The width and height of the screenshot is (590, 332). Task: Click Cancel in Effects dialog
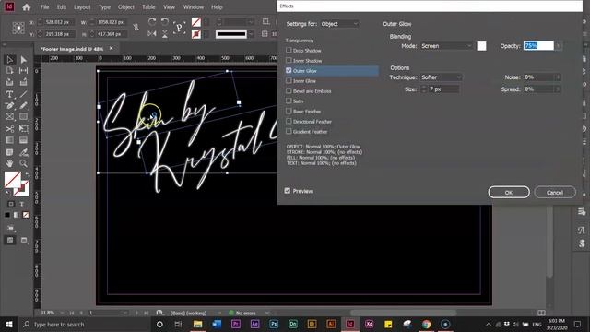tap(555, 193)
